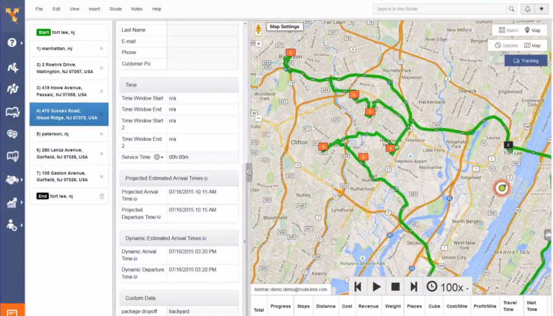This screenshot has height=316, width=553.
Task: Click the search magnifier icon
Action: coord(511,9)
